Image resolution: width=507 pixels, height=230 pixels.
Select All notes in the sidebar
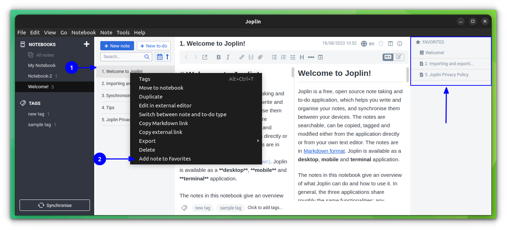(45, 55)
